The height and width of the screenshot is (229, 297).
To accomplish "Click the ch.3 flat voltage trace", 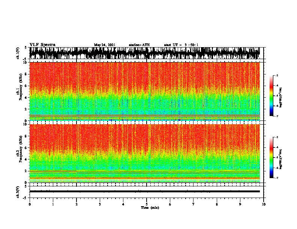I will coord(145,192).
